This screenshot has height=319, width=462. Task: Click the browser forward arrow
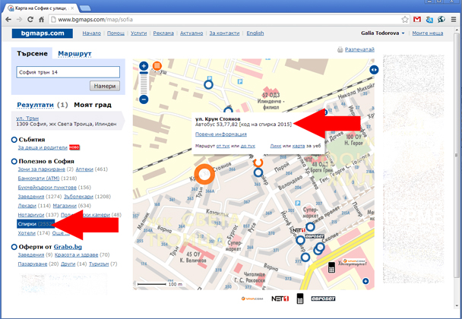pyautogui.click(x=20, y=20)
